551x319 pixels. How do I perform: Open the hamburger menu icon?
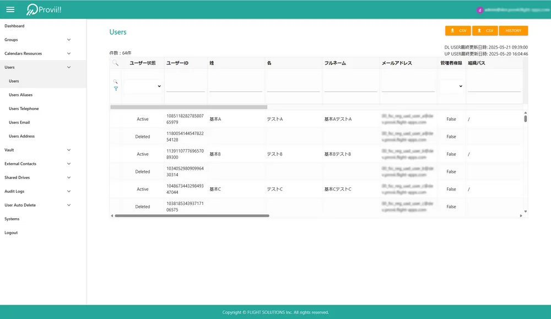(10, 9)
